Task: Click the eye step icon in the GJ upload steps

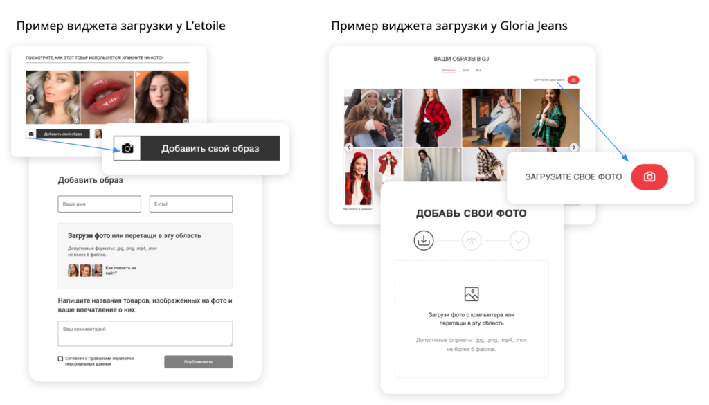Action: coord(472,240)
